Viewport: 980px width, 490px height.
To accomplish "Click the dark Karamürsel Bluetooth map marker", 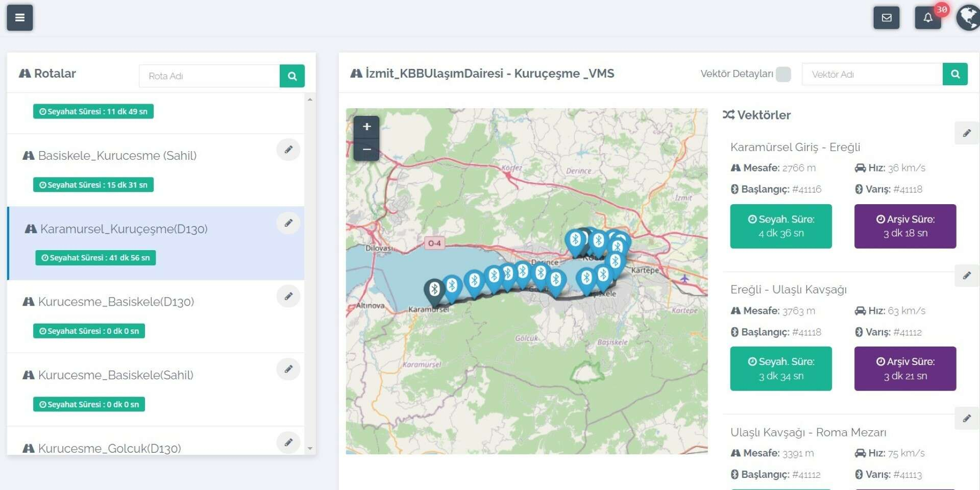I will pyautogui.click(x=434, y=290).
